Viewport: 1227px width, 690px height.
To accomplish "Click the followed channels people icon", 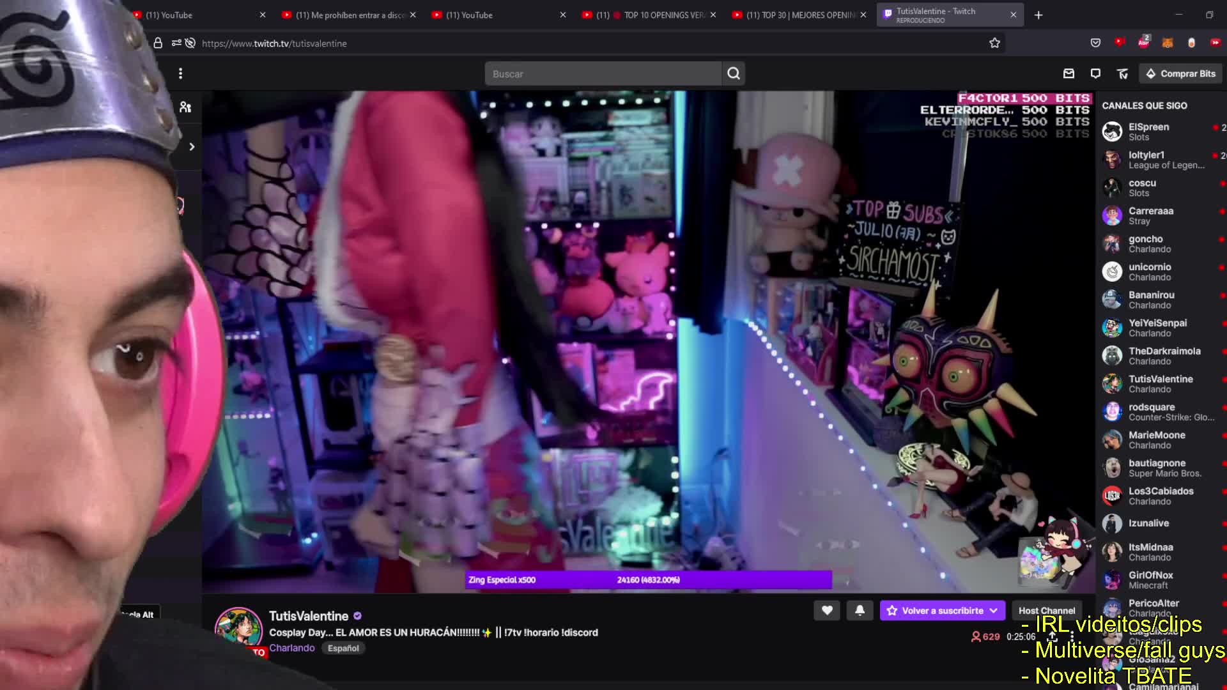I will (x=185, y=107).
